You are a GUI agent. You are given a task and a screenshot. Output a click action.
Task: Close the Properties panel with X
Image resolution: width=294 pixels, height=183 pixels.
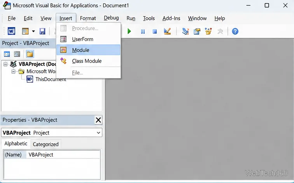[98, 120]
